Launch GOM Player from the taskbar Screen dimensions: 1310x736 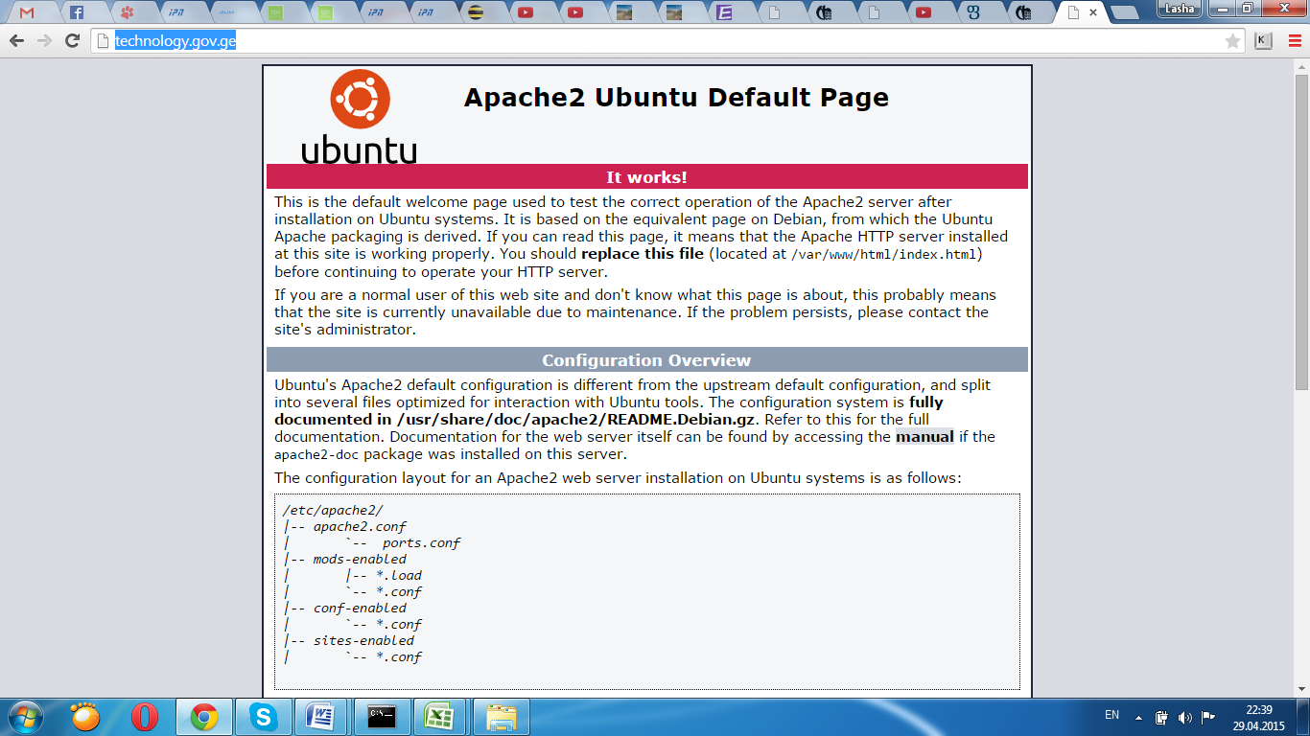click(86, 717)
